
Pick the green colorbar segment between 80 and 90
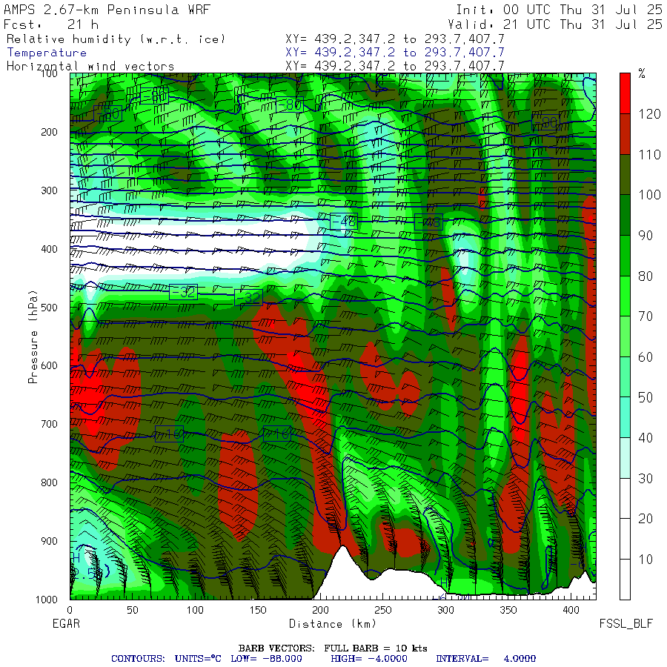pyautogui.click(x=625, y=256)
